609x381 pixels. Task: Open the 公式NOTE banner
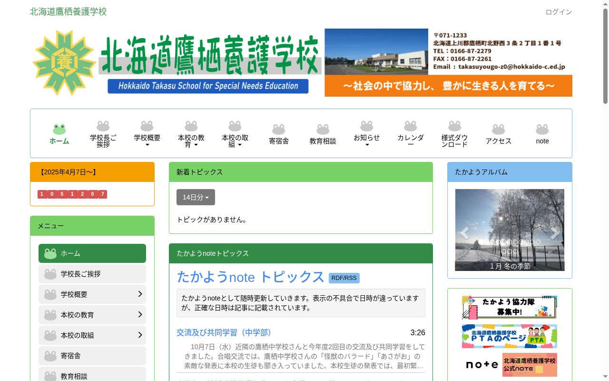pyautogui.click(x=510, y=365)
